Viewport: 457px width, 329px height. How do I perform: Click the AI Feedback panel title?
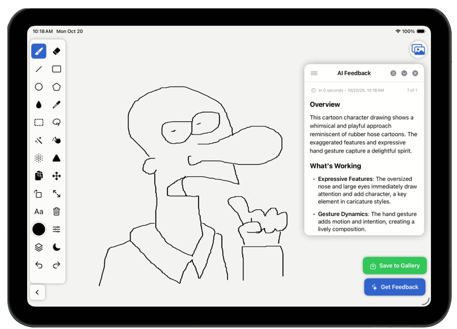354,73
